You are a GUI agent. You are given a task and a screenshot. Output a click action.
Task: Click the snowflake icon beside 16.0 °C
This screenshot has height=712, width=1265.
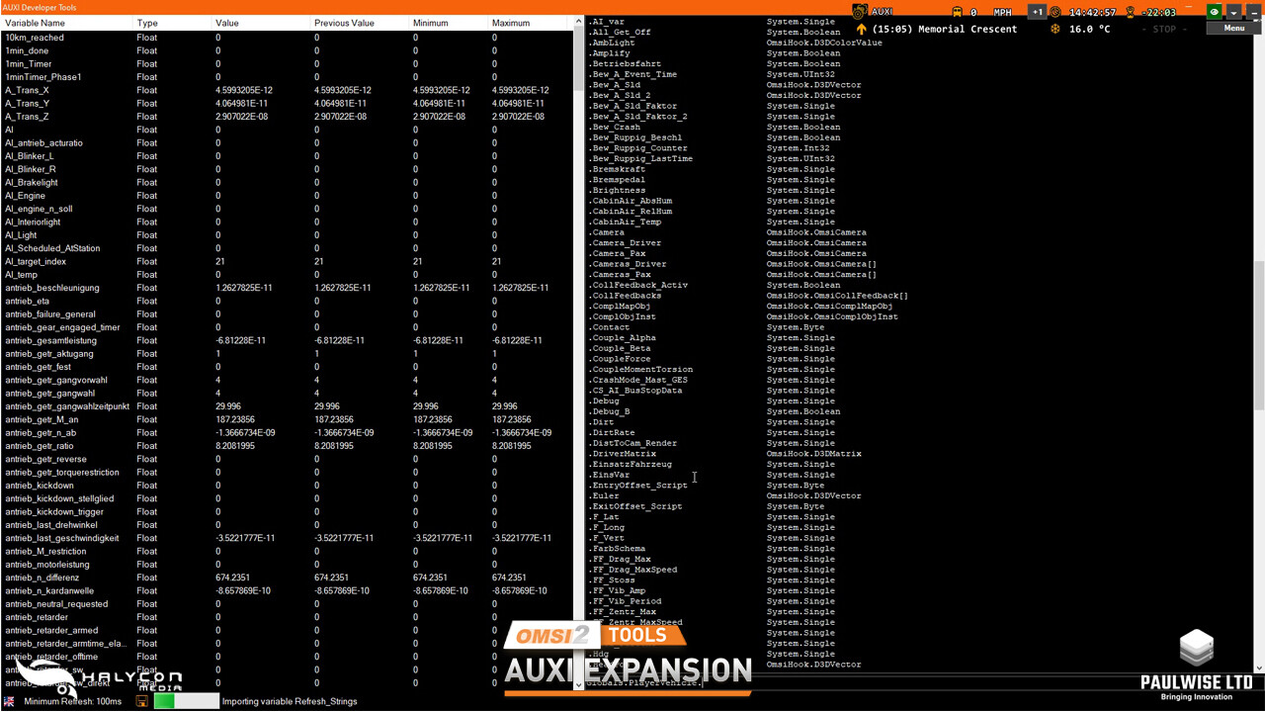click(x=1055, y=28)
